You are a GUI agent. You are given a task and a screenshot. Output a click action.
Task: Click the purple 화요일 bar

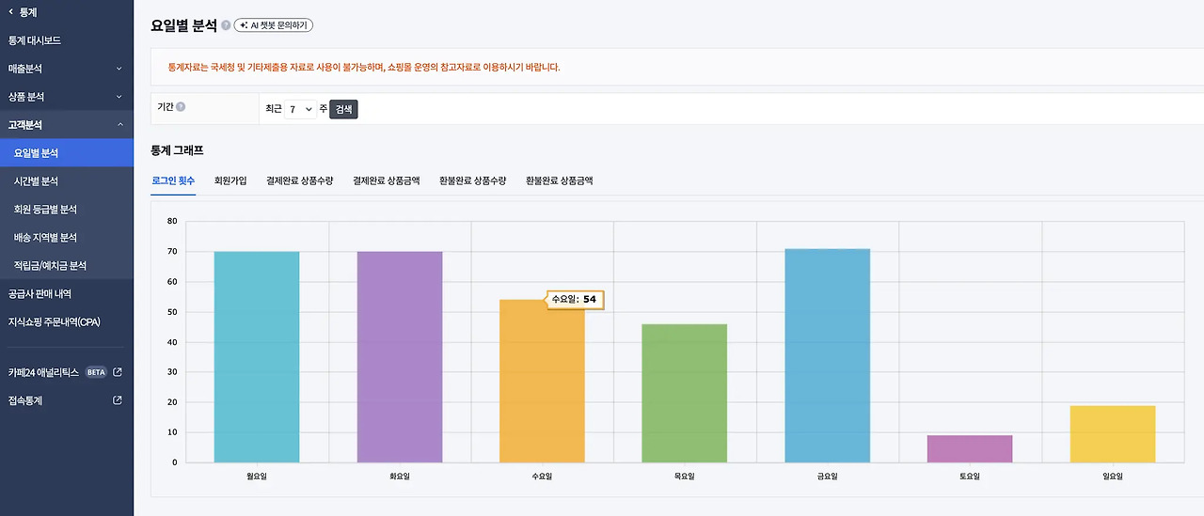coord(400,357)
